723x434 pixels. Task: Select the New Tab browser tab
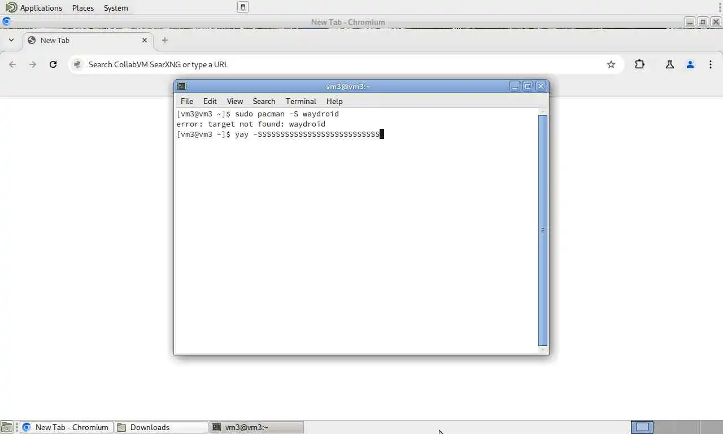(88, 40)
